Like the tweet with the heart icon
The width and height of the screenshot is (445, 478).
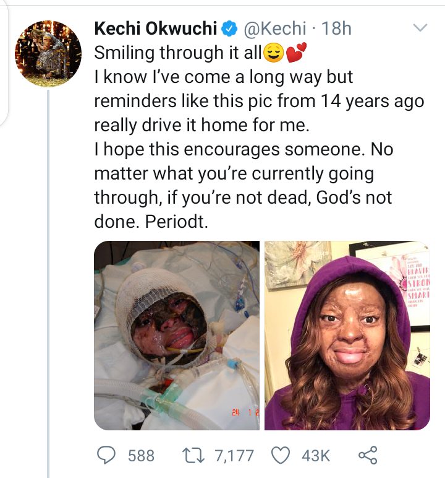[x=281, y=456]
